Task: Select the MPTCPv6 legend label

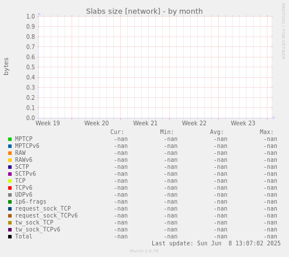Action: click(27, 146)
